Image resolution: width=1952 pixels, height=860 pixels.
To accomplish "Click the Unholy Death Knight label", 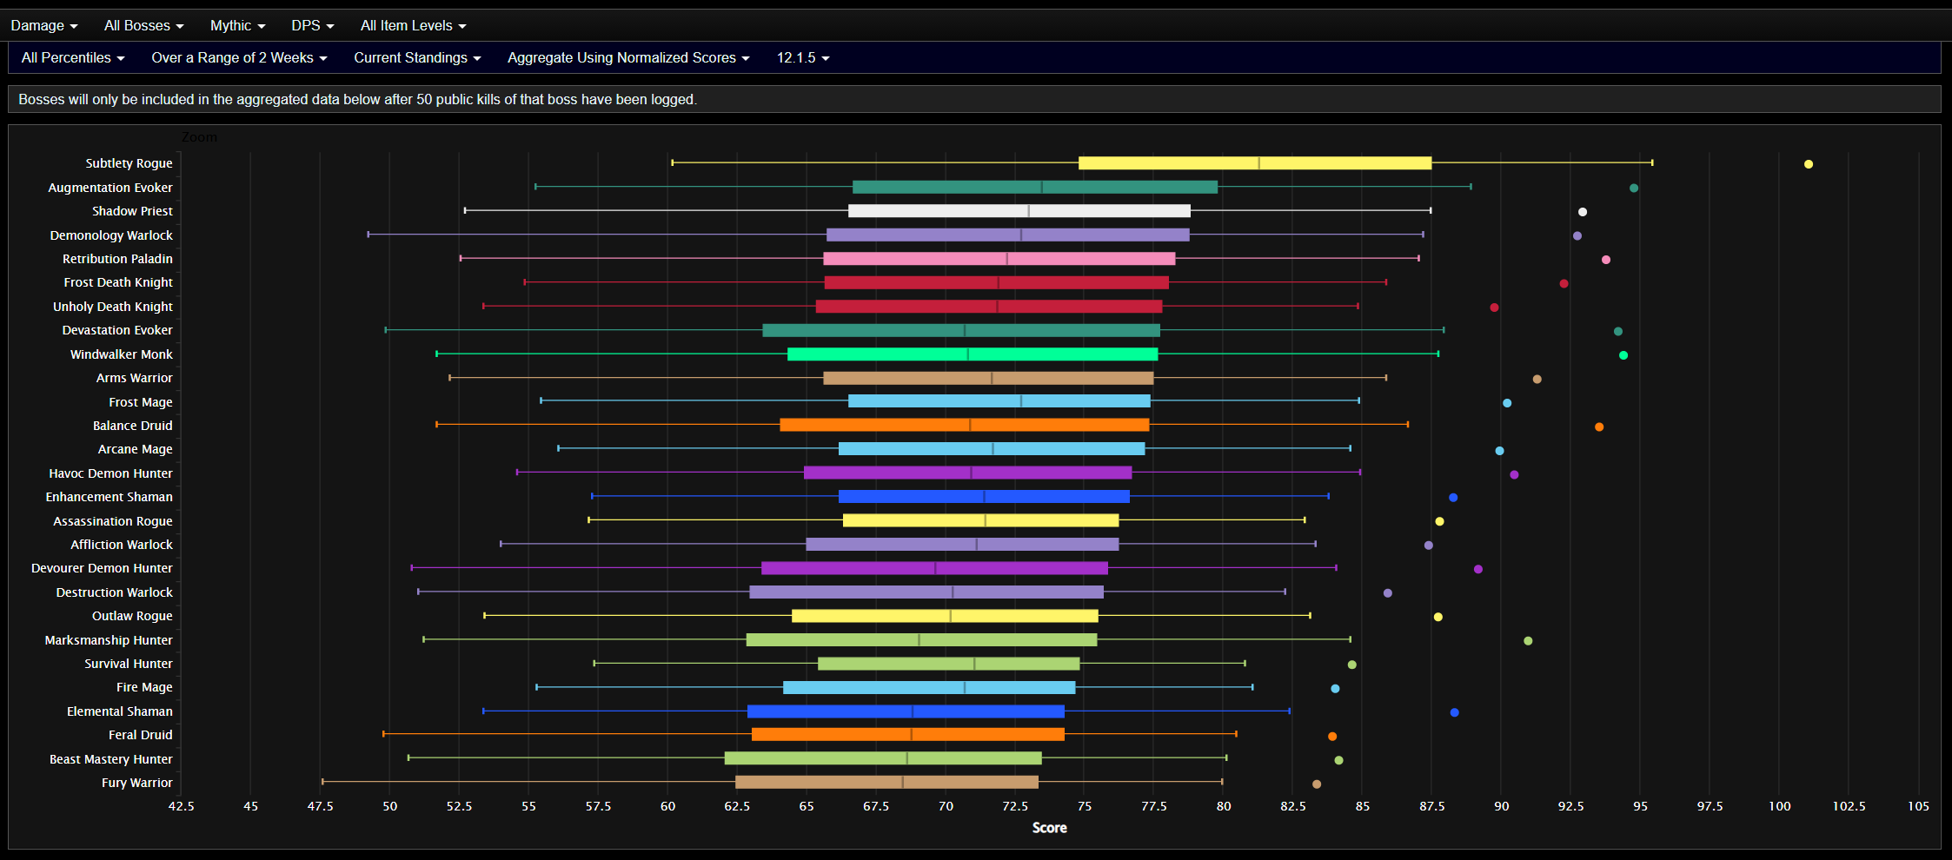I will (113, 307).
